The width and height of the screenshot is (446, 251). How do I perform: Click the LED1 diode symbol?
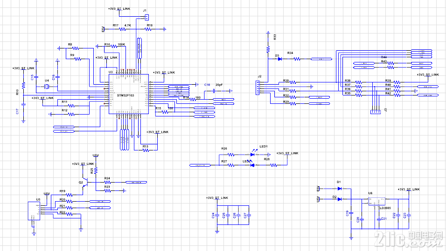[252, 155]
